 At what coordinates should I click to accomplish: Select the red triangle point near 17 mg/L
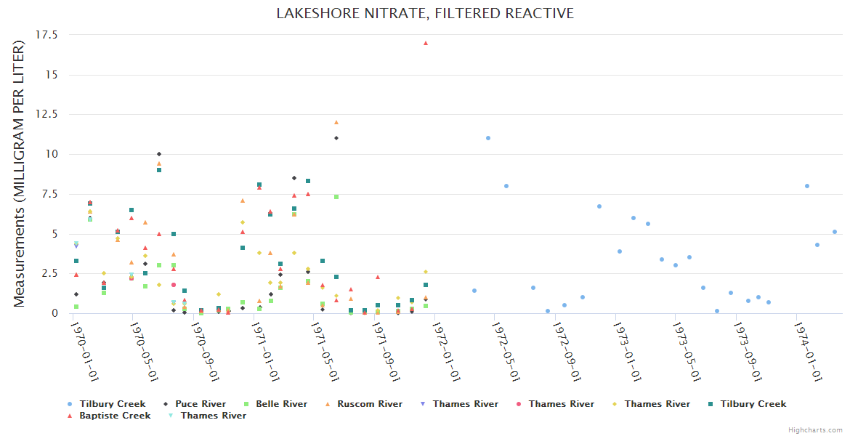tap(426, 43)
